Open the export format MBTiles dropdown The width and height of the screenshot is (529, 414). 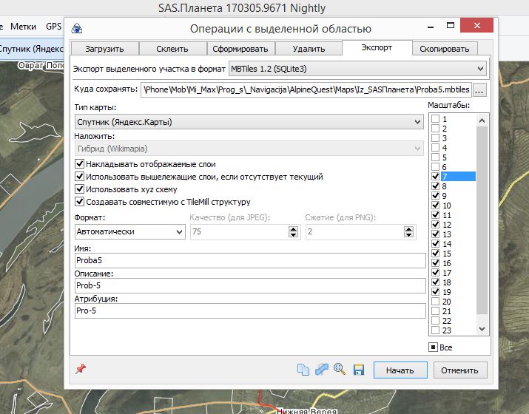pyautogui.click(x=357, y=69)
